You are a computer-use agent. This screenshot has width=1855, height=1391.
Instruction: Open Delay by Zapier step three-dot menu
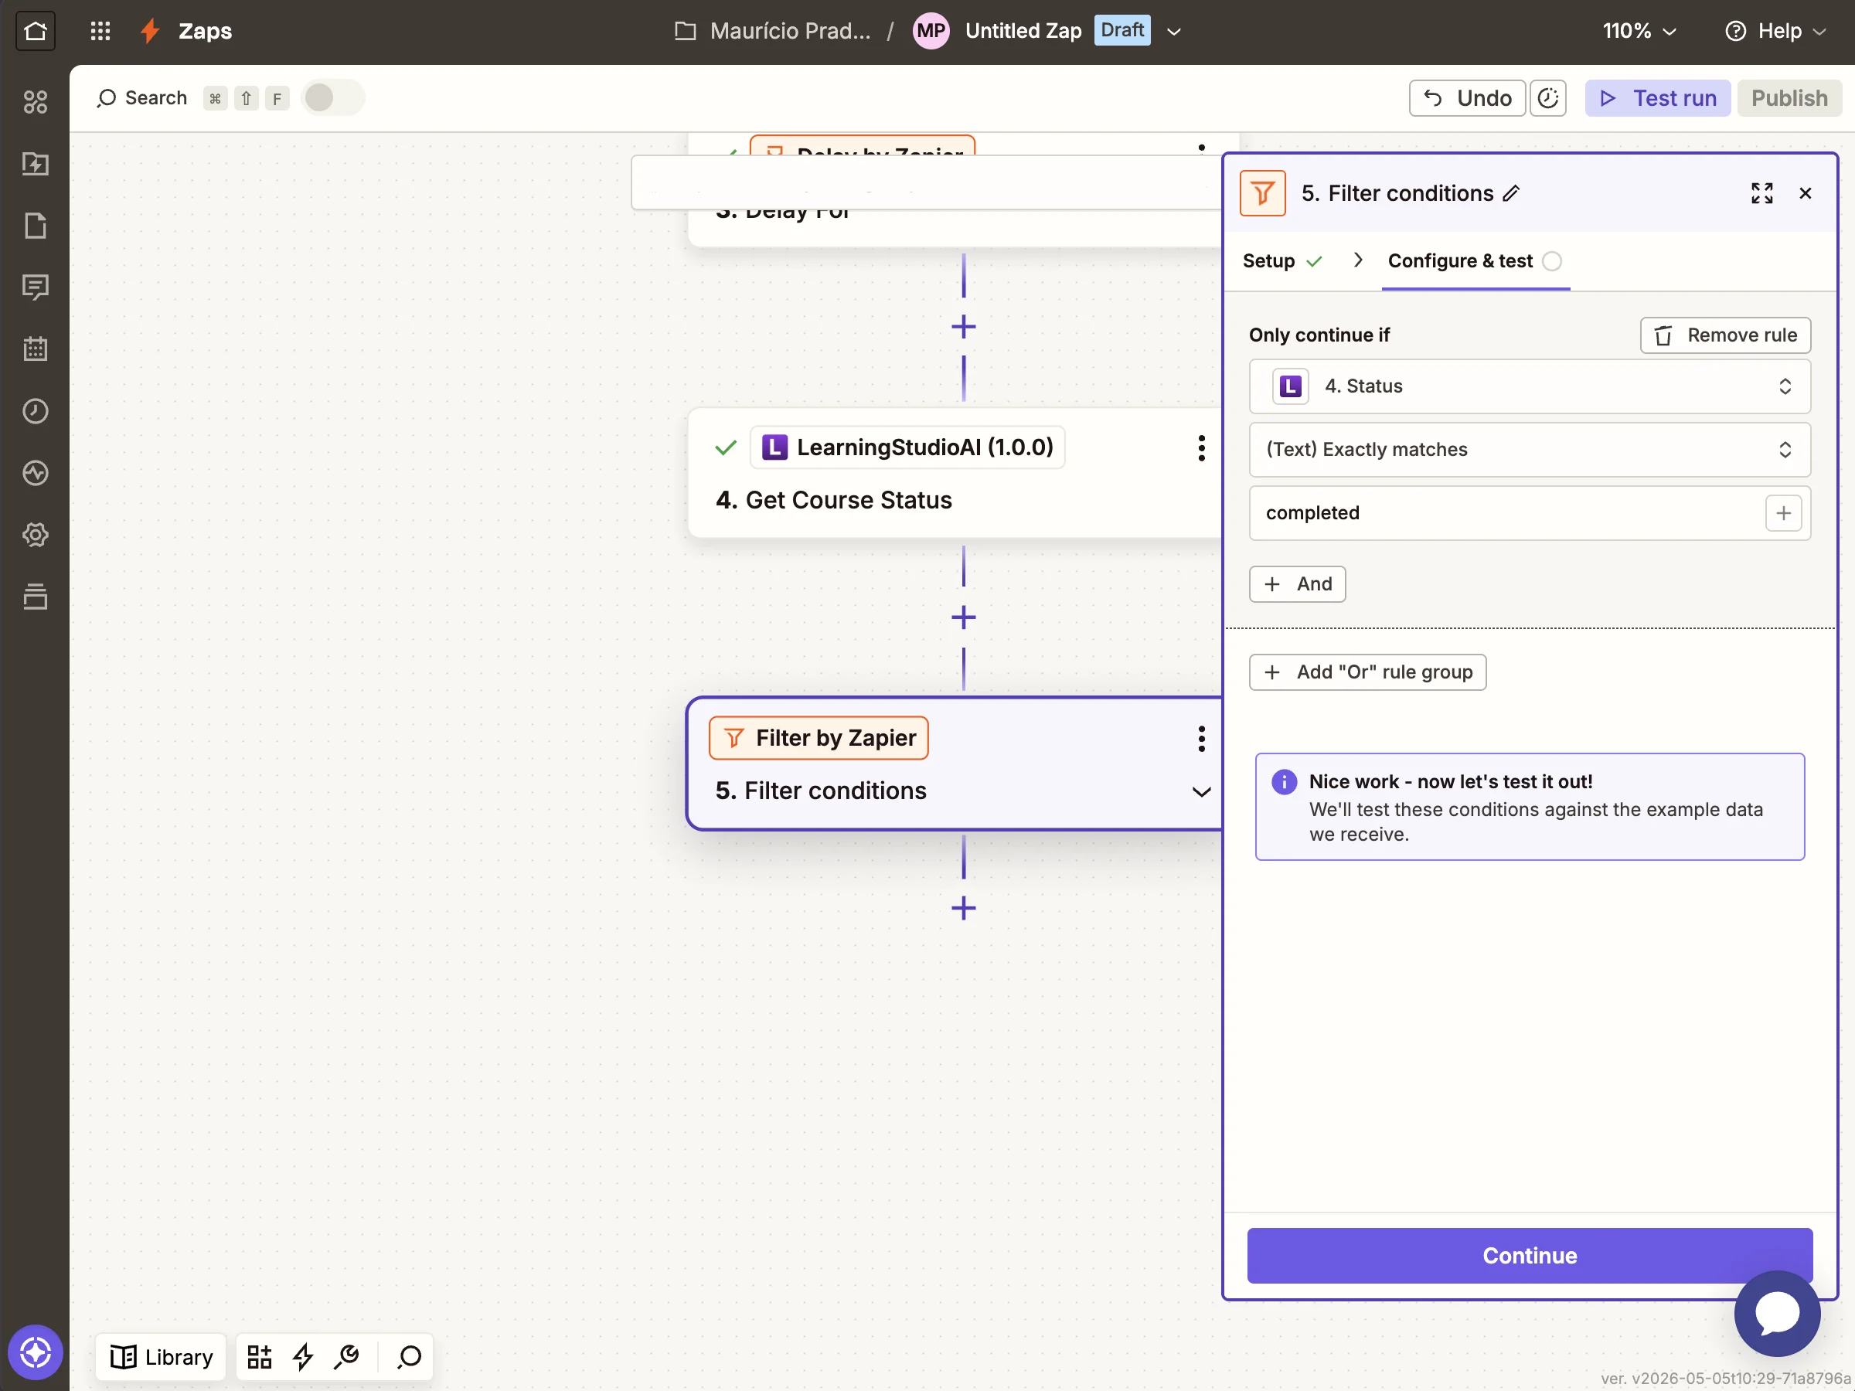click(1201, 149)
